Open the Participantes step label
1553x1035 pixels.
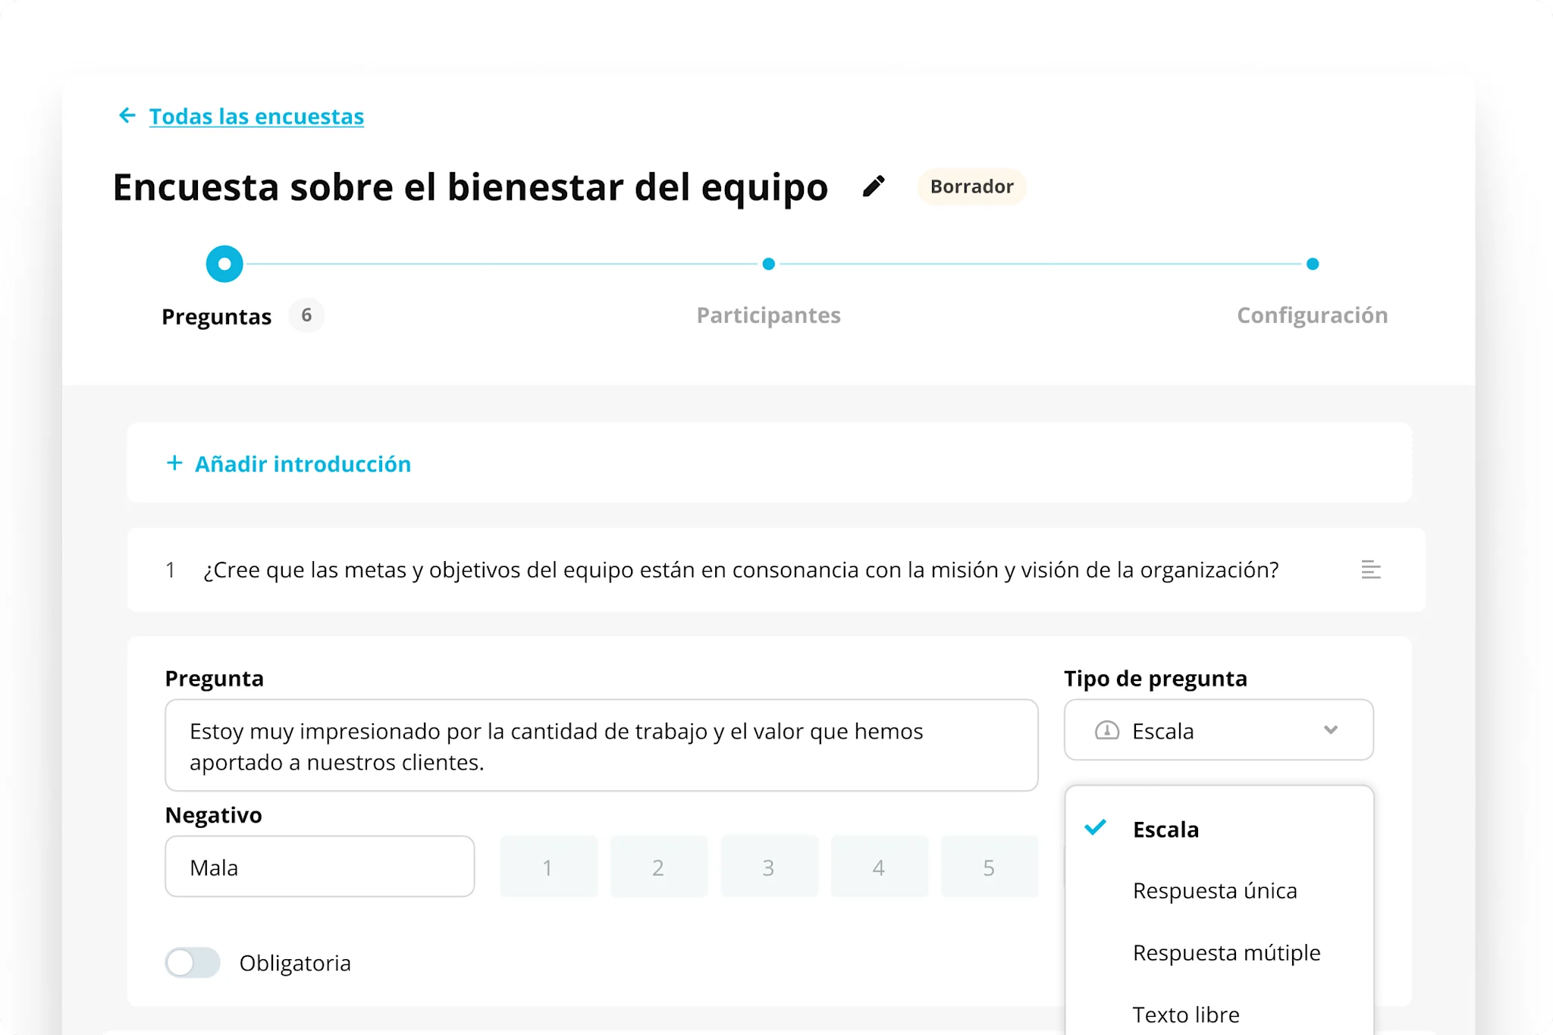(x=768, y=315)
